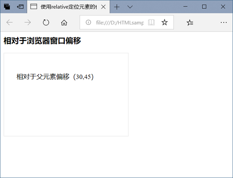
Task: Refresh the current page
Action: coord(46,22)
